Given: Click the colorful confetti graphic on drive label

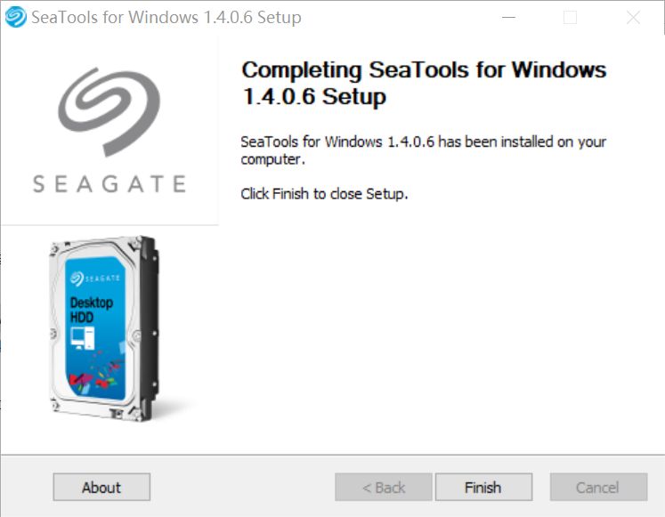Looking at the screenshot, I should [x=96, y=374].
